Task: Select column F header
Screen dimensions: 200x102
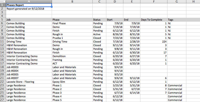Action: 154,2
